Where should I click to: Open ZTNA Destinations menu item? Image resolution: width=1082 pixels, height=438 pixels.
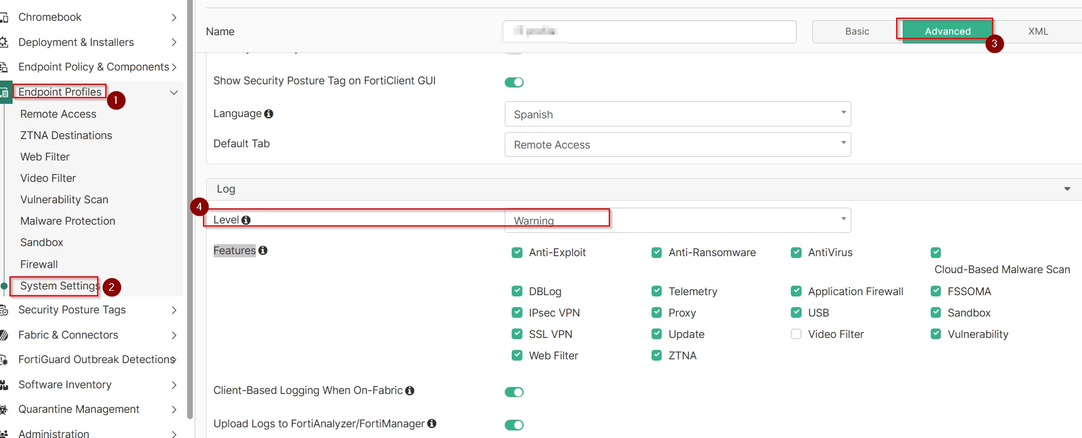66,135
